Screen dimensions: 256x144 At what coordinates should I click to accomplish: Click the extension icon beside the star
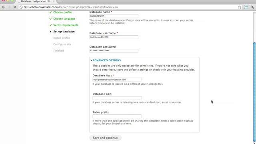246,7
